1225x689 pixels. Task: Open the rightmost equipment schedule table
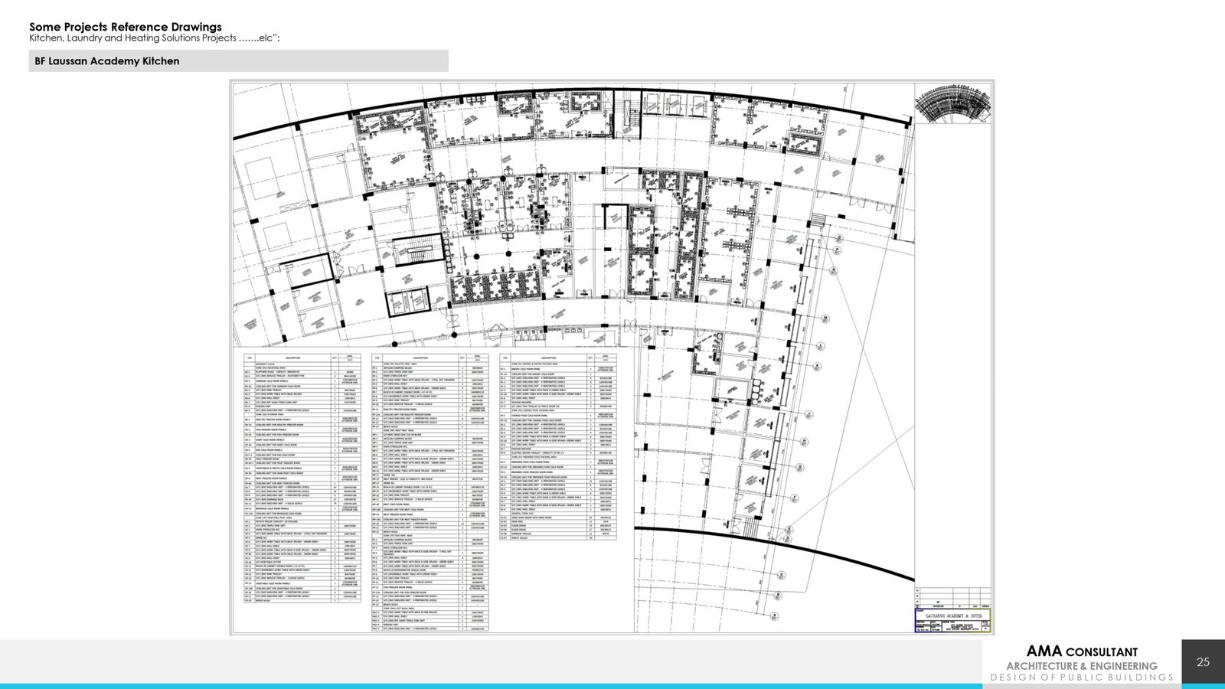(558, 447)
